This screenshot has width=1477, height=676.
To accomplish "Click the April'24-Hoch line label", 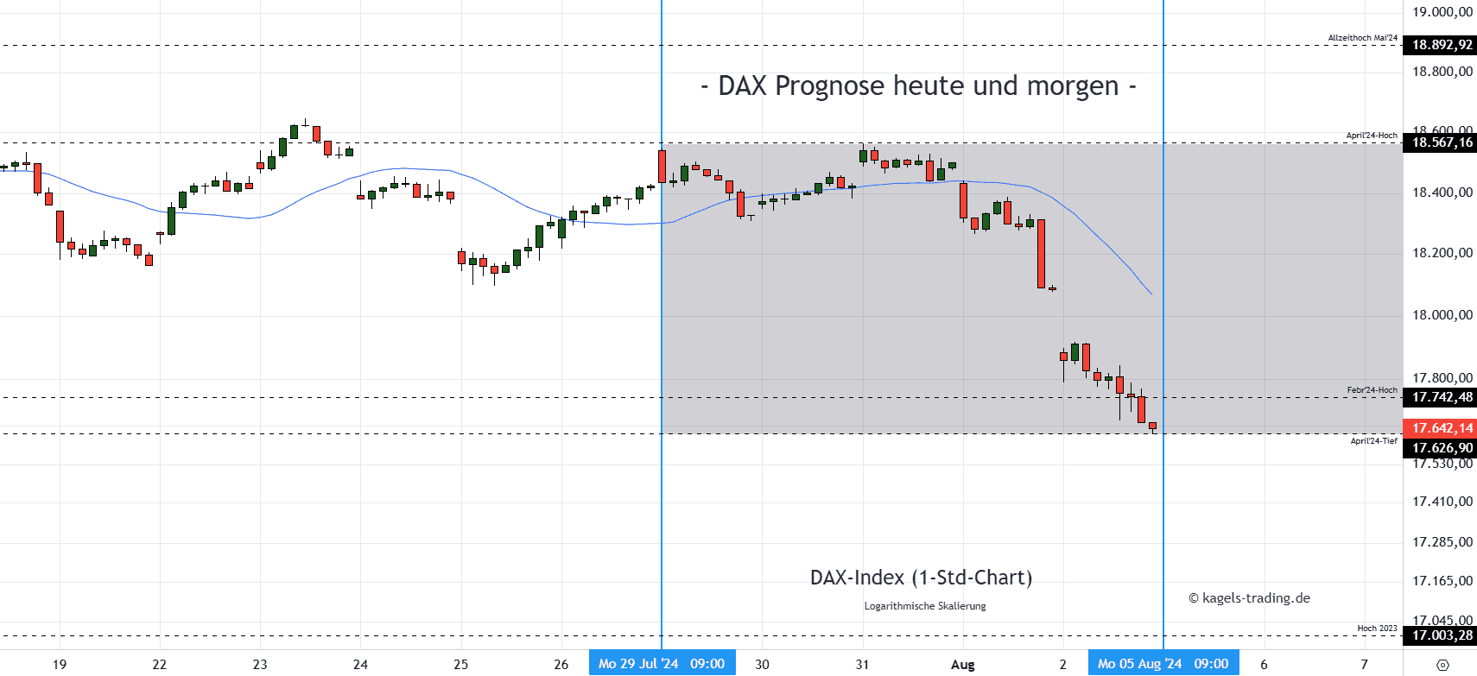I will (1372, 136).
